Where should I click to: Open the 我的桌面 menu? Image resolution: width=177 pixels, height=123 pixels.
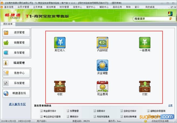point(150,7)
